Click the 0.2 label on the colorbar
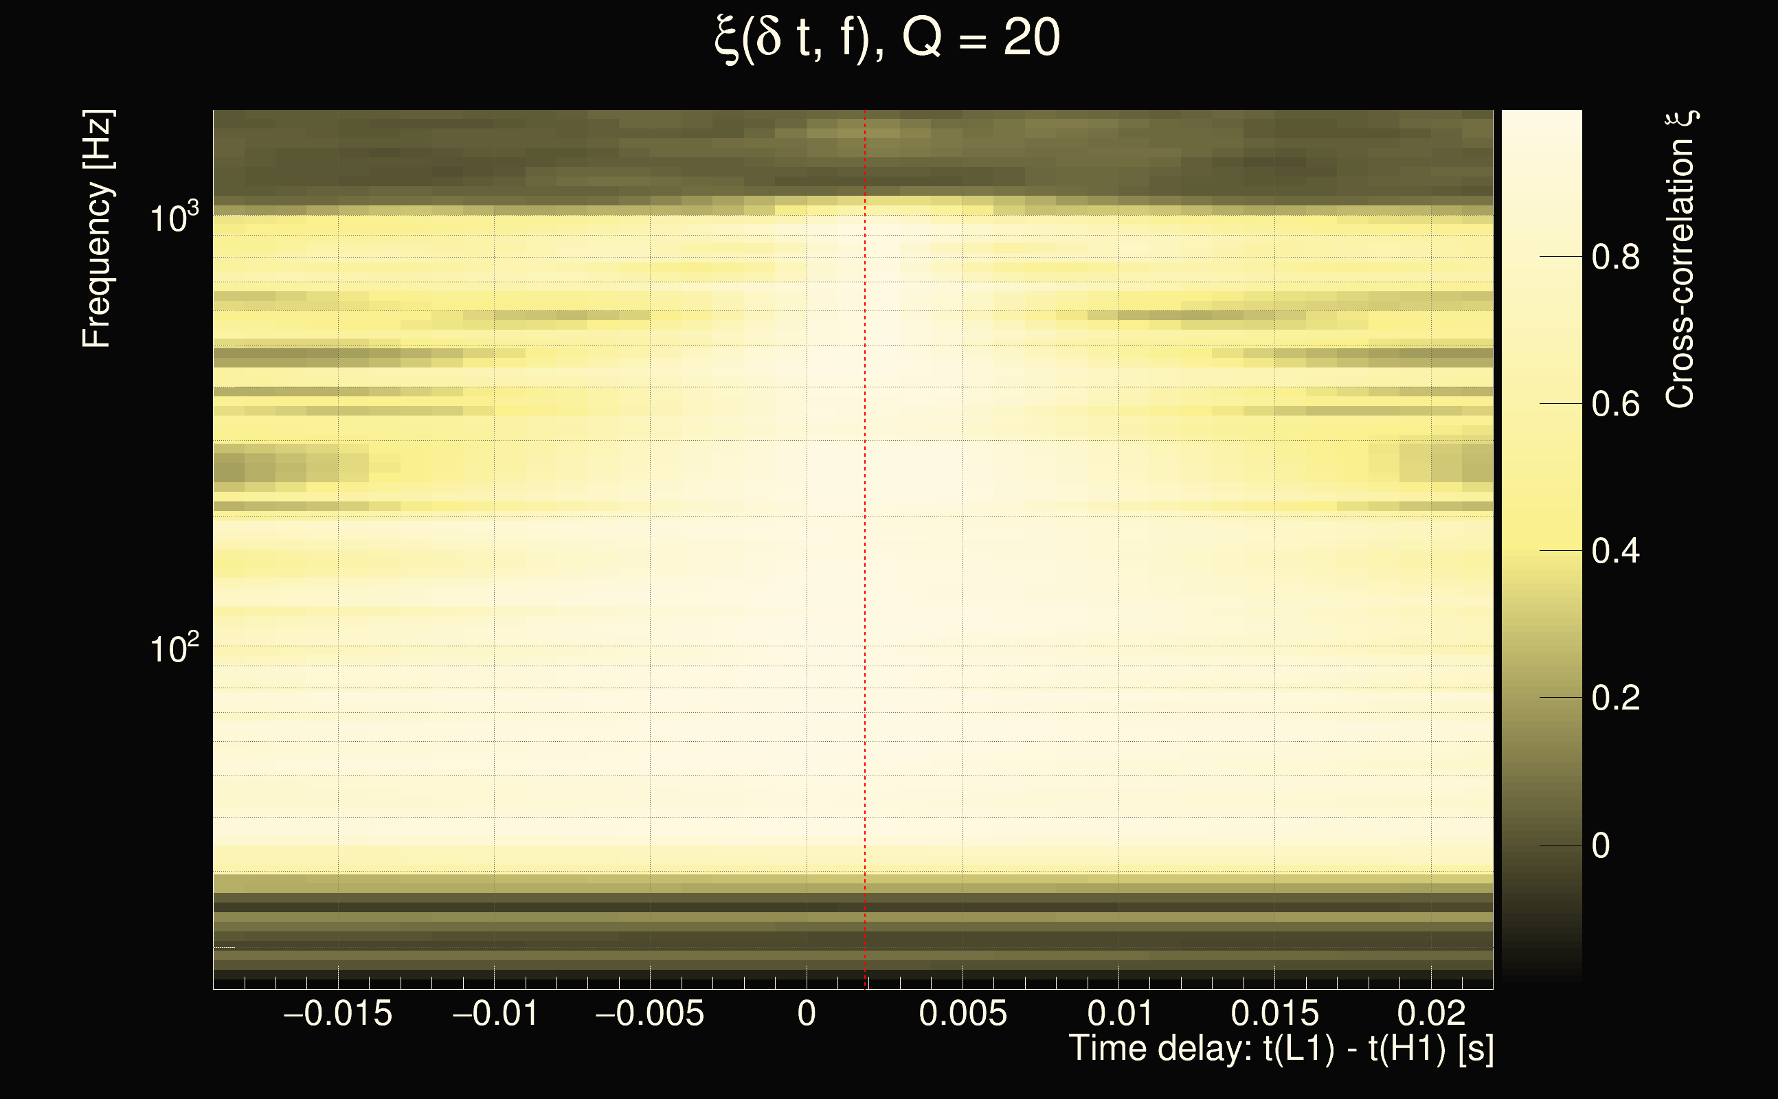The width and height of the screenshot is (1778, 1099). [x=1615, y=698]
